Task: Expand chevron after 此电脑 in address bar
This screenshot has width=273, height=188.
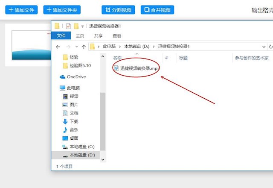Action: 120,47
